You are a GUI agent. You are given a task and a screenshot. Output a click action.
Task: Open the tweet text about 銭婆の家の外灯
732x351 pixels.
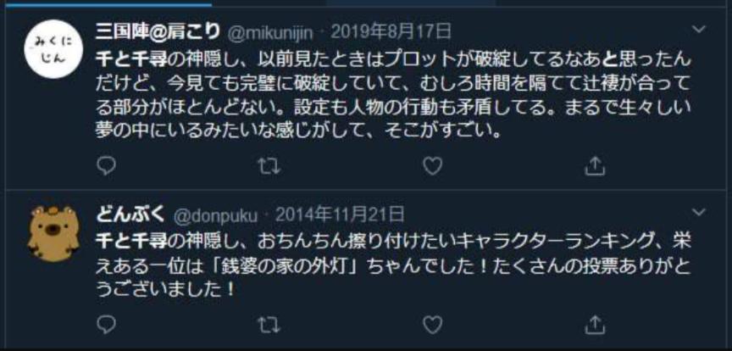click(394, 266)
